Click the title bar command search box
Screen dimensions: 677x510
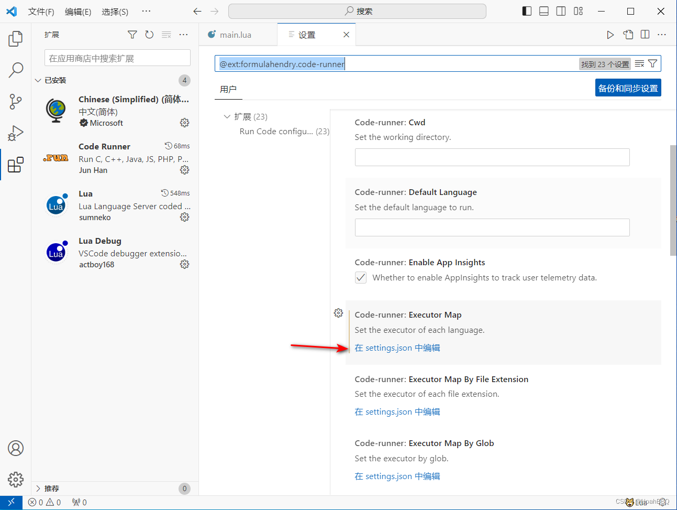click(358, 11)
